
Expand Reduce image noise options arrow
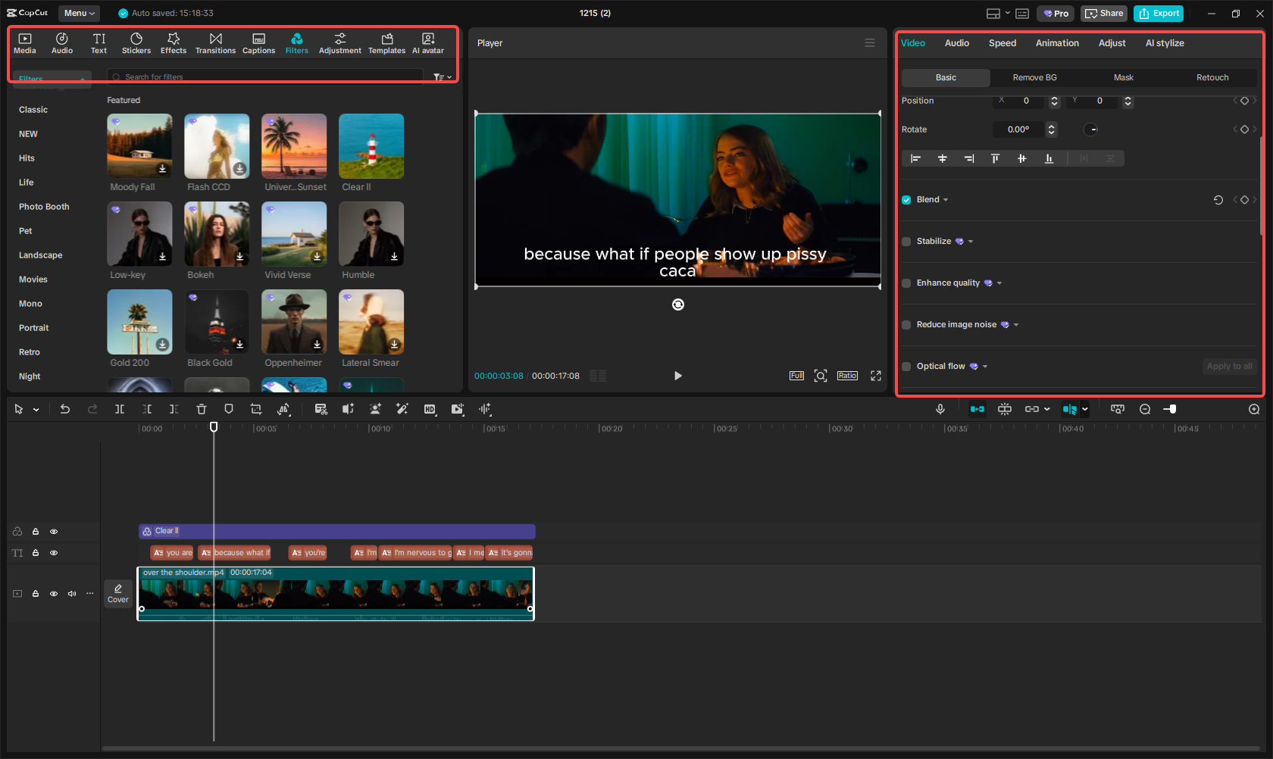click(x=1016, y=325)
